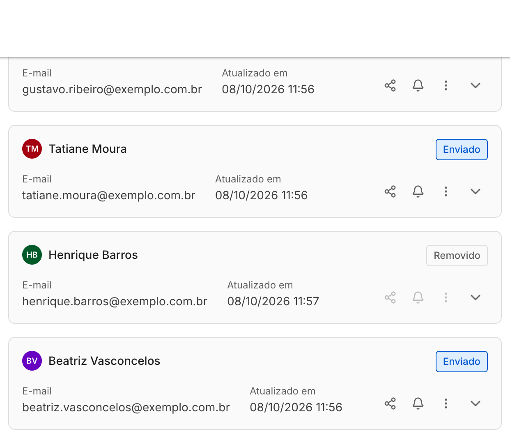The height and width of the screenshot is (438, 510).
Task: Share Gustavo Ribeiro's record
Action: click(x=390, y=85)
